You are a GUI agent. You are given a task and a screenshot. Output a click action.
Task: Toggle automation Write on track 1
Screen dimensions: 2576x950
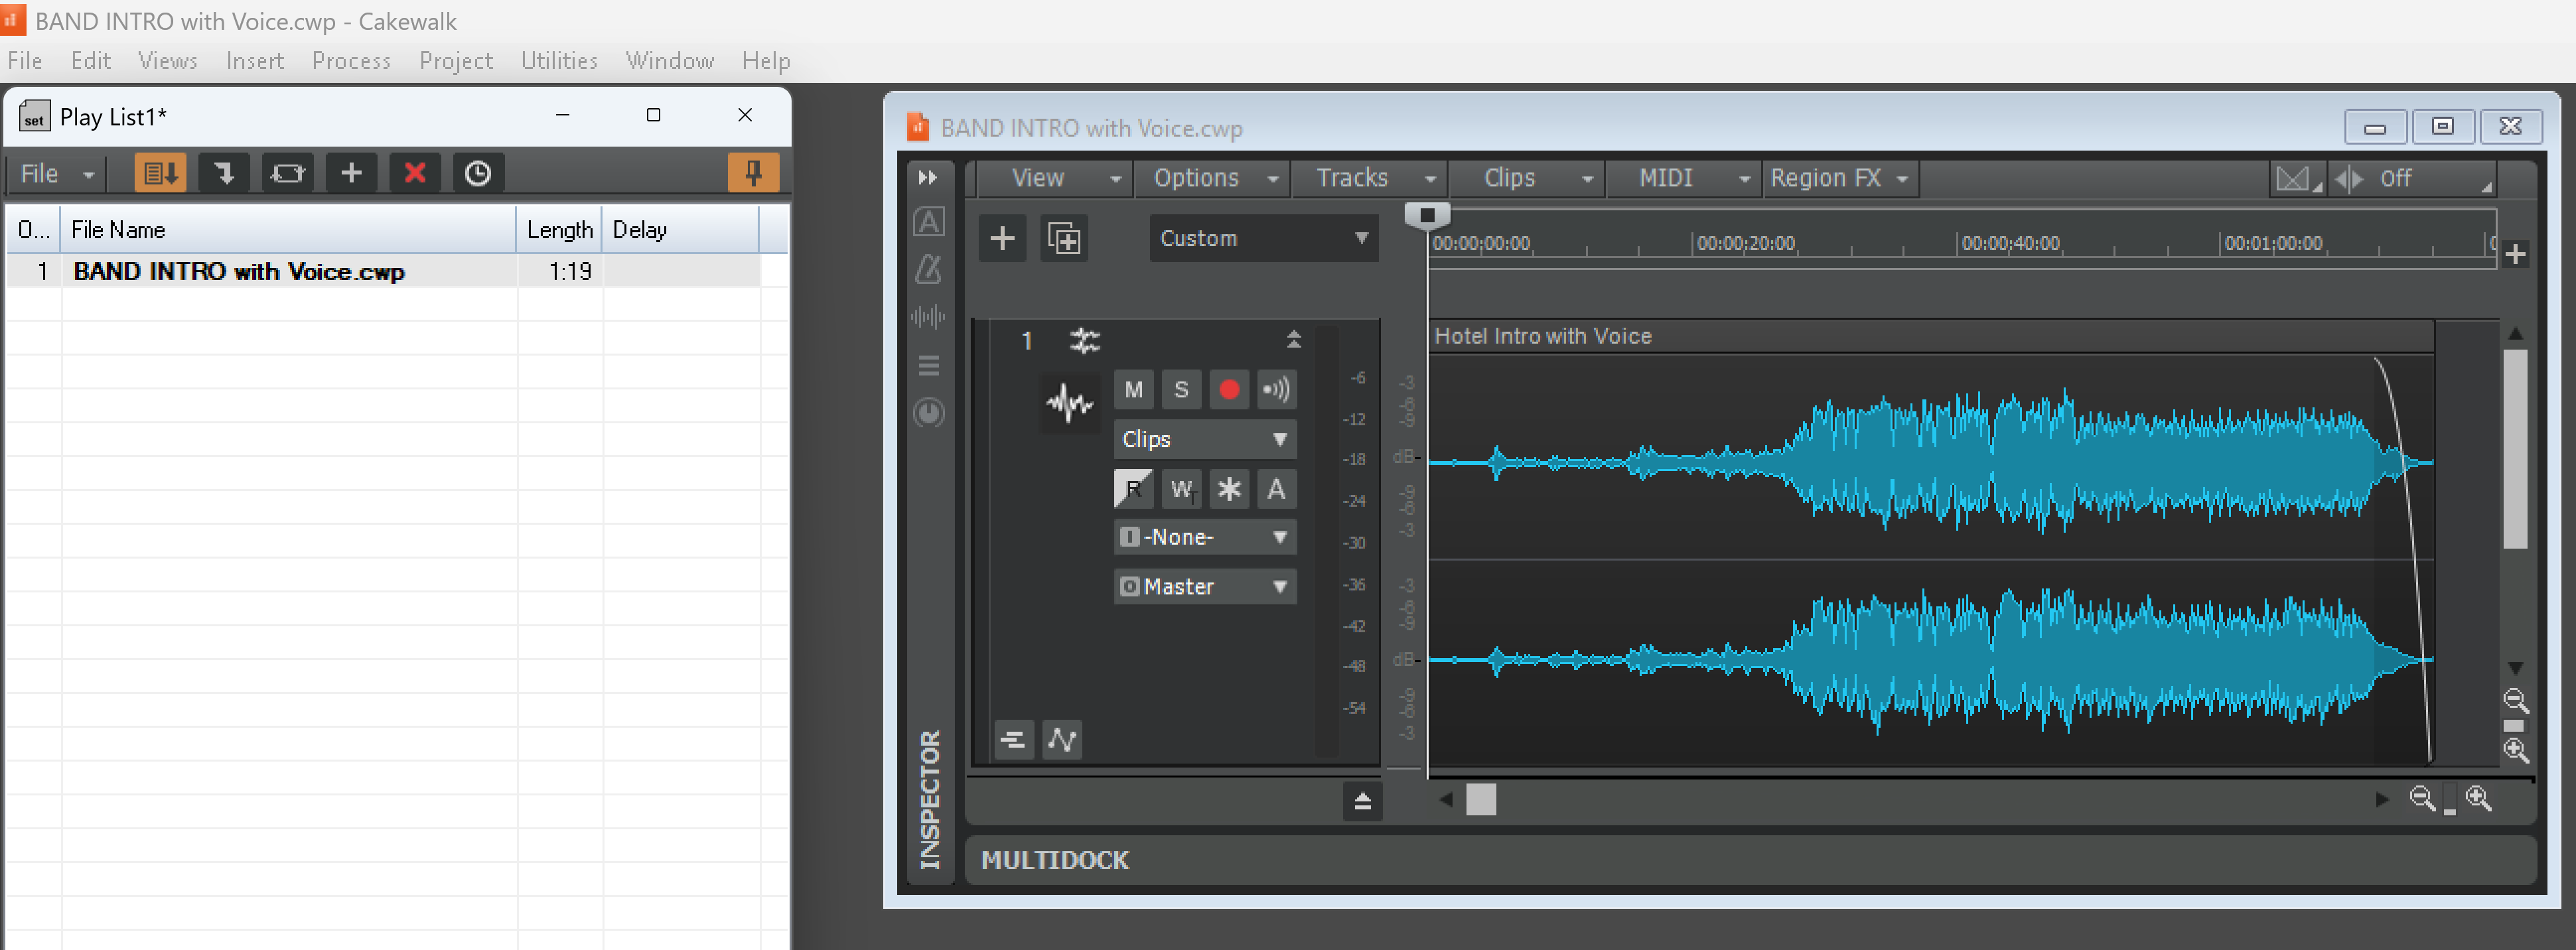coord(1181,489)
